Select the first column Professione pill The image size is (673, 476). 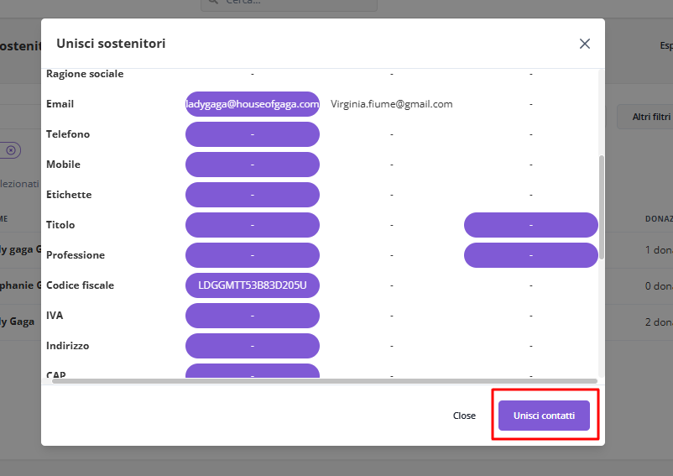[x=253, y=255]
